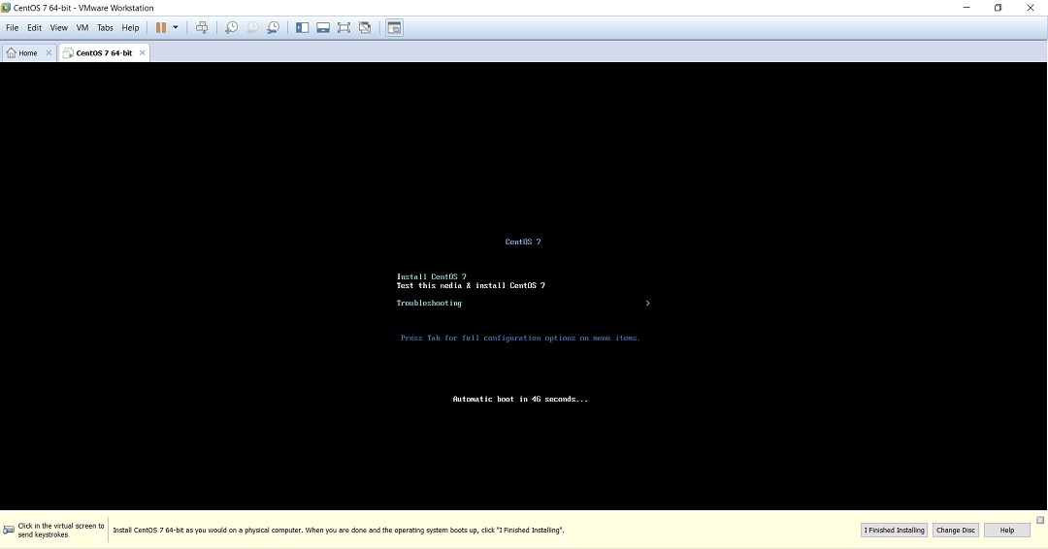Minimize the VMware Workstation window
Image resolution: width=1048 pixels, height=549 pixels.
click(x=966, y=8)
